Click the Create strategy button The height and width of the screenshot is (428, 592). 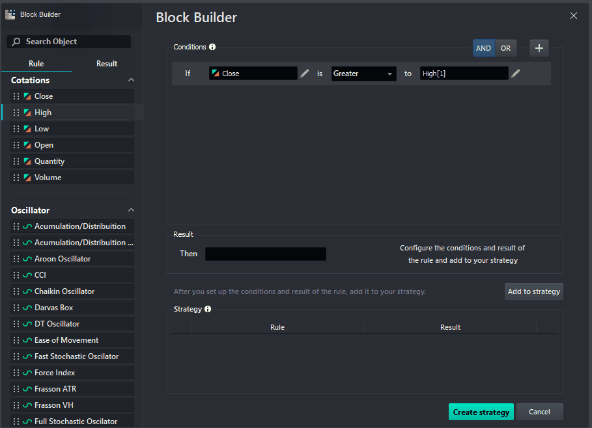(481, 412)
